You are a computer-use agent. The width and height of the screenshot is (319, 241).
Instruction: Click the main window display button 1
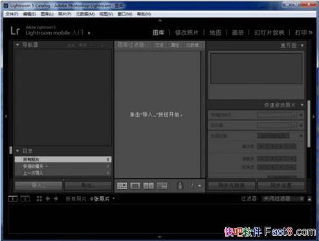tap(13, 199)
